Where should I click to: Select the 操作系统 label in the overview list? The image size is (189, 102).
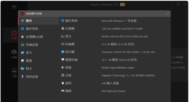(x=71, y=21)
